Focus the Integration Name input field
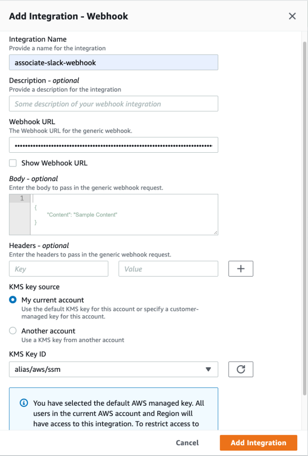Screen dimensions: 308x456 113,62
